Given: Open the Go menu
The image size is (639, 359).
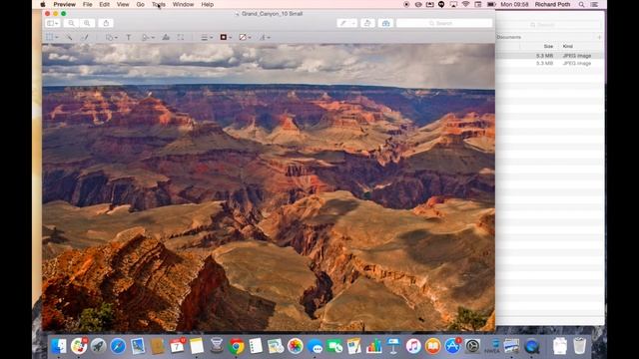Looking at the screenshot, I should pos(140,4).
